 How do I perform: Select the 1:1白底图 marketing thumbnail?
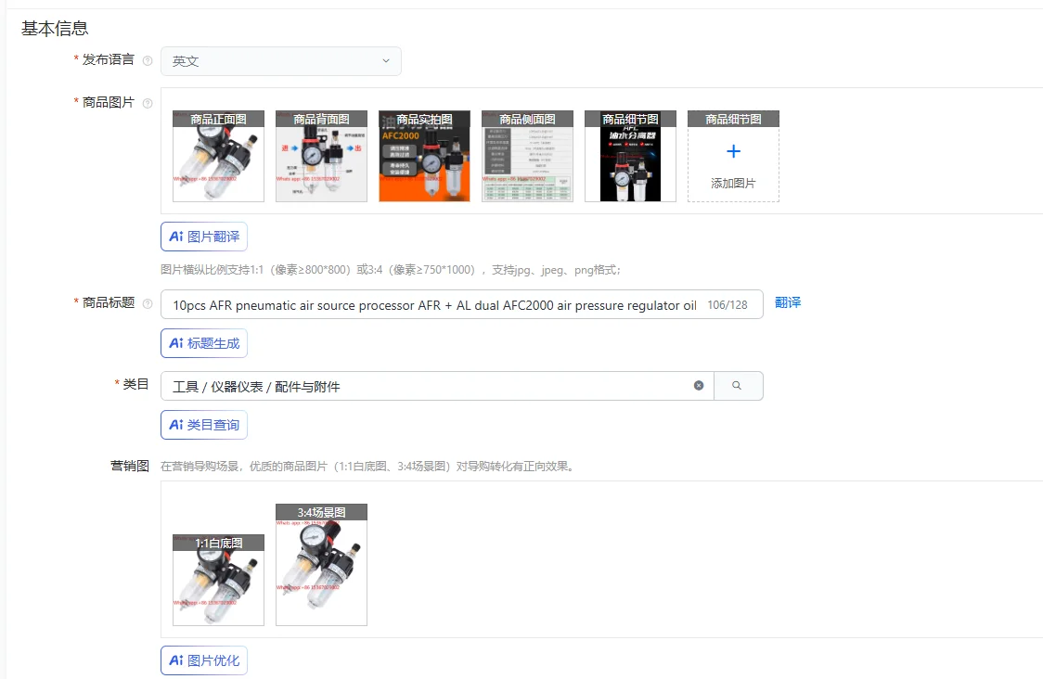(x=218, y=580)
